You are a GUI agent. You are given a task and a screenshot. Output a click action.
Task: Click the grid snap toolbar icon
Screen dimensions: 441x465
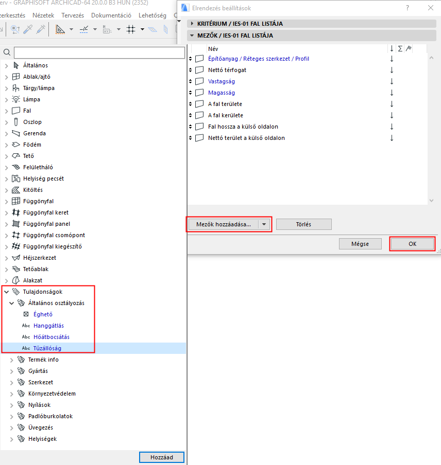(131, 29)
